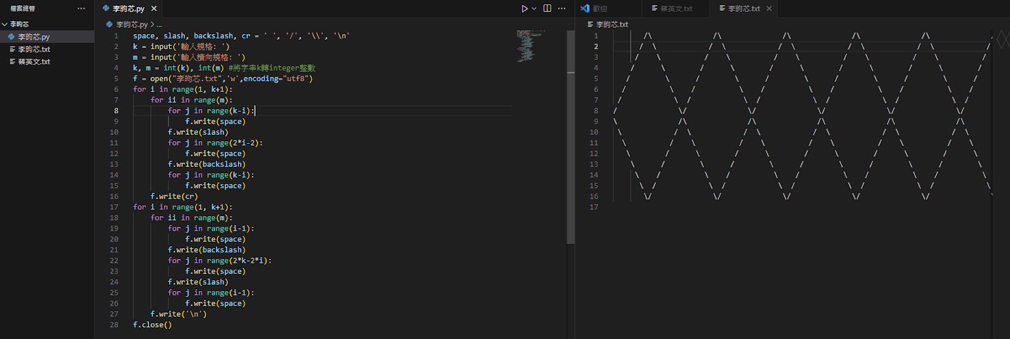Click the 'f.write(cr)' code line
The width and height of the screenshot is (1010, 339).
tap(174, 197)
